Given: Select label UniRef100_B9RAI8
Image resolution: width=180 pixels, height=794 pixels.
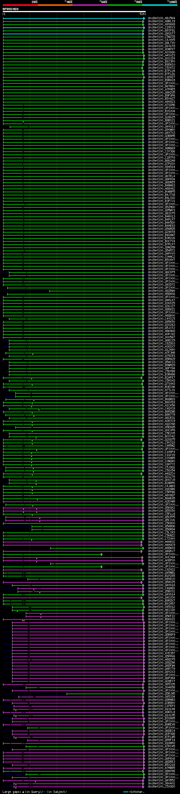Looking at the screenshot, I should [x=161, y=80].
